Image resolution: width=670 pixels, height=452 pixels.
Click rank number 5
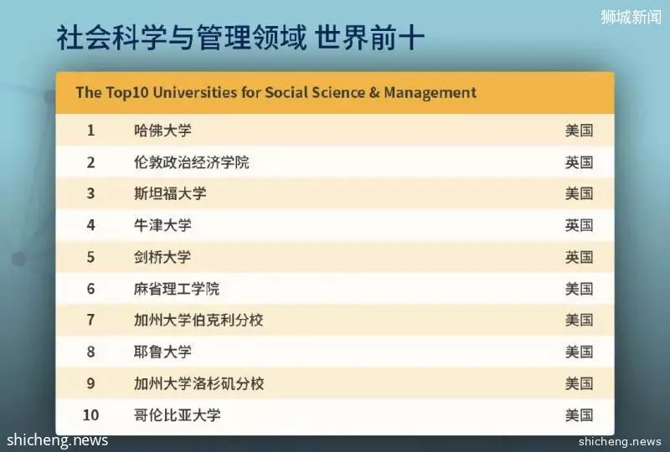pos(90,257)
